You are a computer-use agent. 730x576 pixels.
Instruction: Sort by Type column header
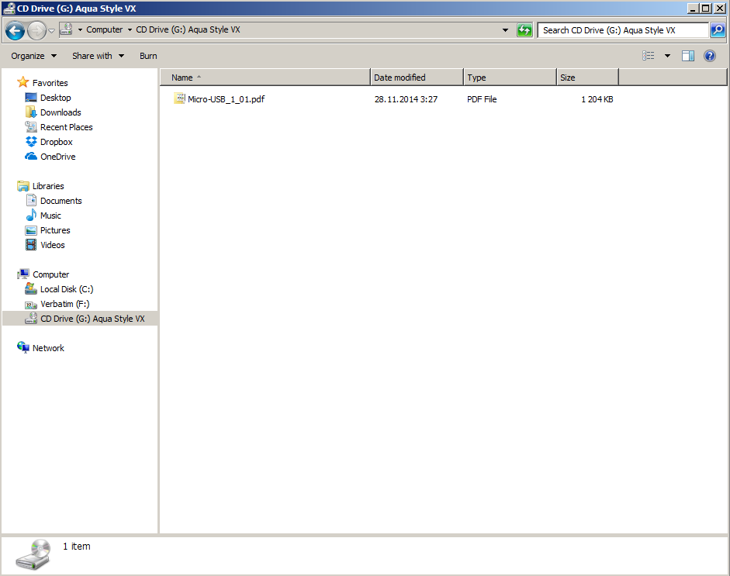tap(510, 78)
